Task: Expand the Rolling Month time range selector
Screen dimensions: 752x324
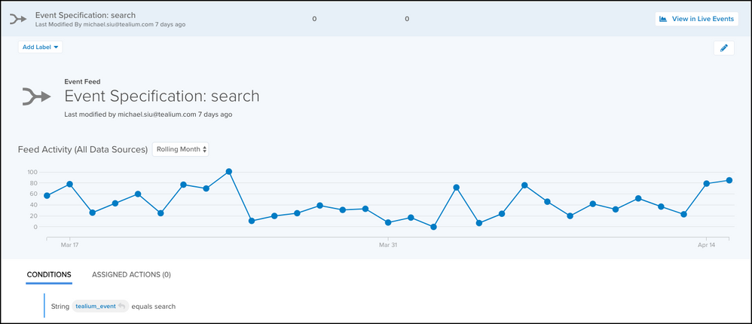Action: (181, 149)
